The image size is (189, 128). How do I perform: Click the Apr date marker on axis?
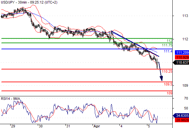(97, 126)
